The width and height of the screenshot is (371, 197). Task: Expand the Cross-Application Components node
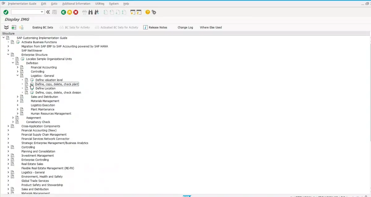click(x=8, y=126)
